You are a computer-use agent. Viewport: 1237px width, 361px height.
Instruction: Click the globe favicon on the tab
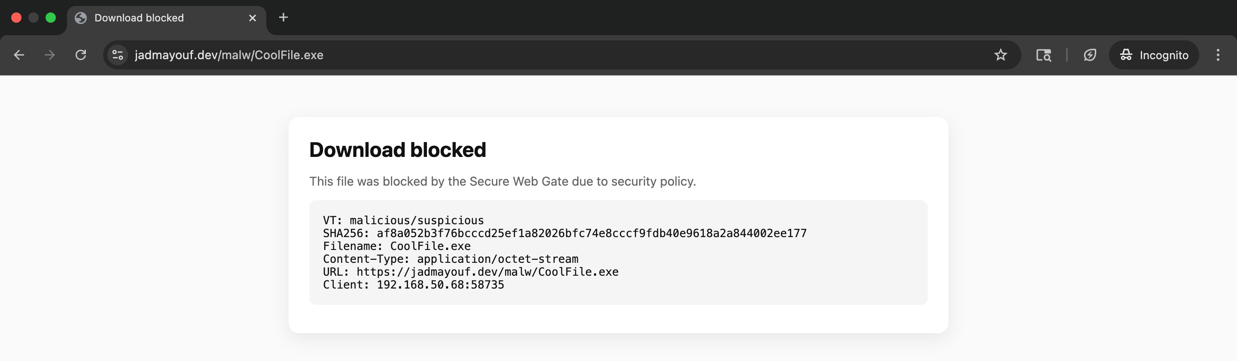pos(80,18)
